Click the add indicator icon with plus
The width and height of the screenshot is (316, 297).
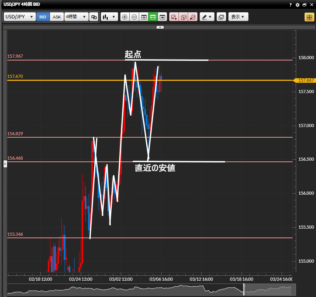coord(174,17)
